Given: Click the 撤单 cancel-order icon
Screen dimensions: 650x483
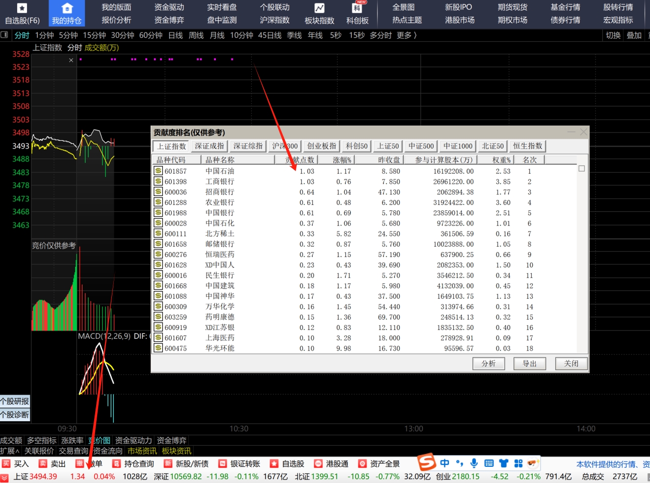Looking at the screenshot, I should [79, 463].
